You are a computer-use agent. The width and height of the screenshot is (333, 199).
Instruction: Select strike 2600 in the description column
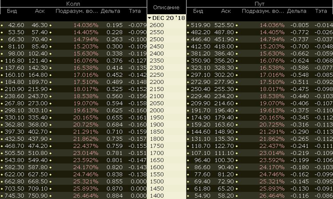click(157, 25)
